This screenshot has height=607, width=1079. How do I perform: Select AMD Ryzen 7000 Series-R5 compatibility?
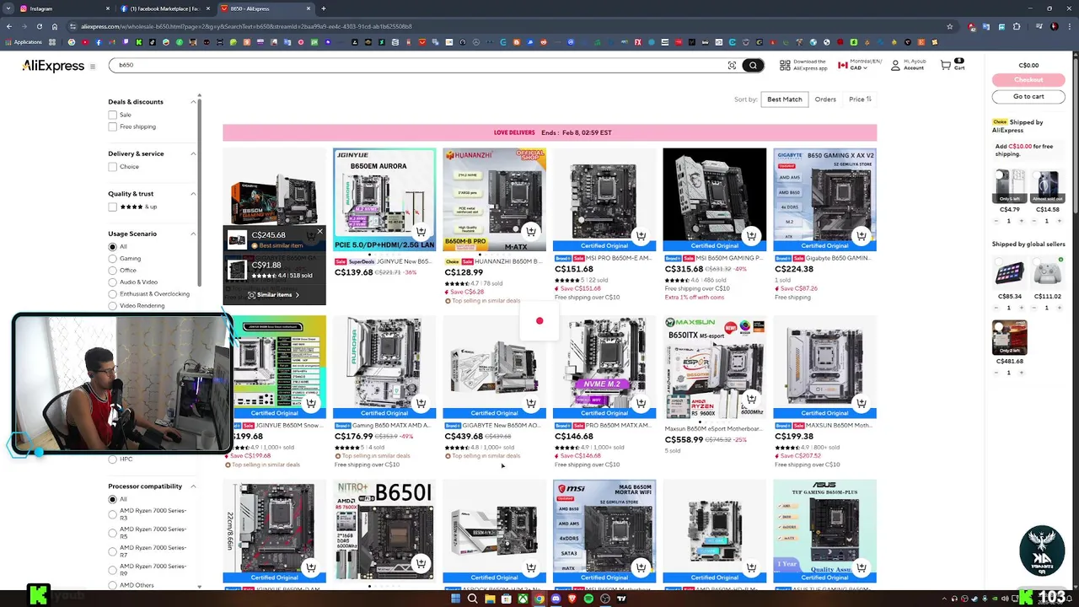pos(112,533)
